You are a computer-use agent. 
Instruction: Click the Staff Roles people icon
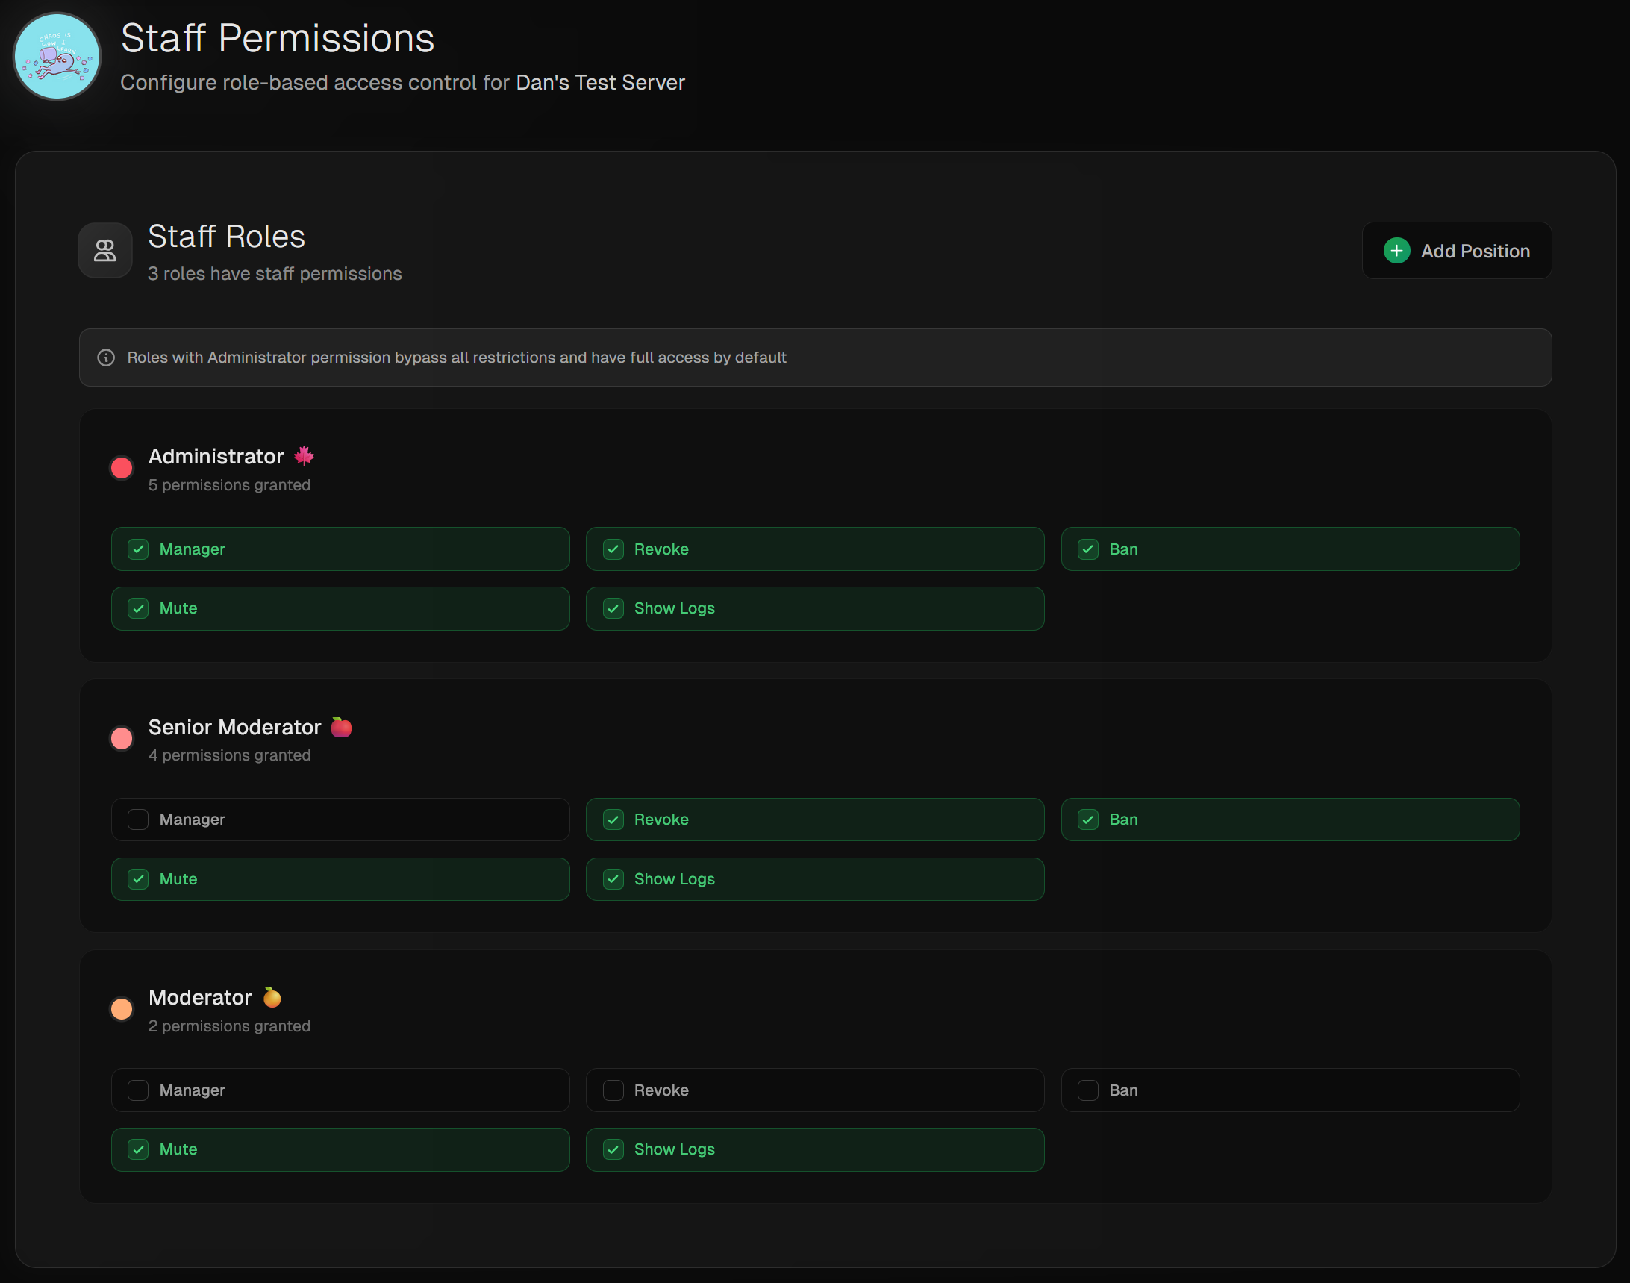coord(105,251)
